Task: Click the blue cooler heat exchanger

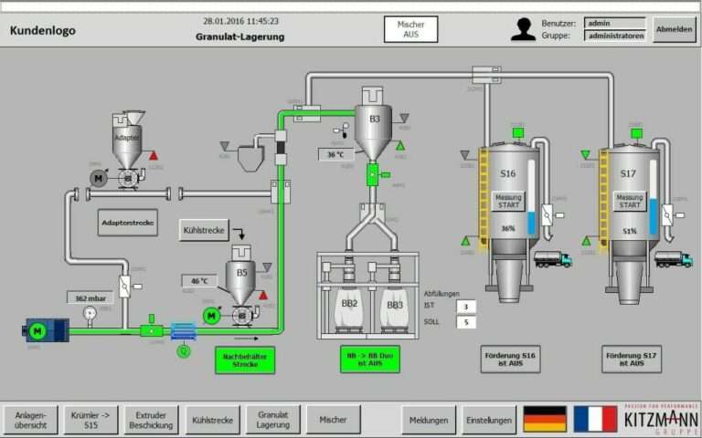Action: point(184,331)
